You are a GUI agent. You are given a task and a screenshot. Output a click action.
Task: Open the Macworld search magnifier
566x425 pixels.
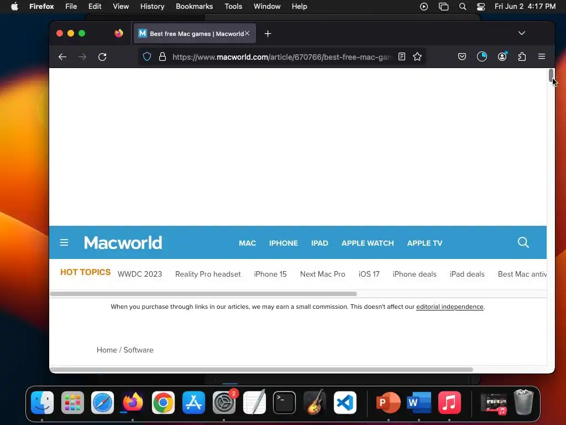[523, 242]
